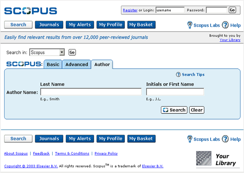
Task: Click the Scopus logo at top left
Action: click(x=31, y=11)
